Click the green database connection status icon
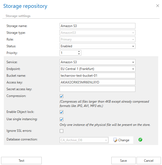 140,140
